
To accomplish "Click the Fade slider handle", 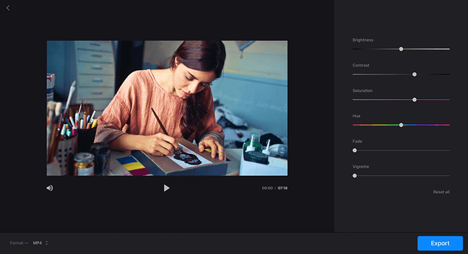I will click(x=355, y=150).
